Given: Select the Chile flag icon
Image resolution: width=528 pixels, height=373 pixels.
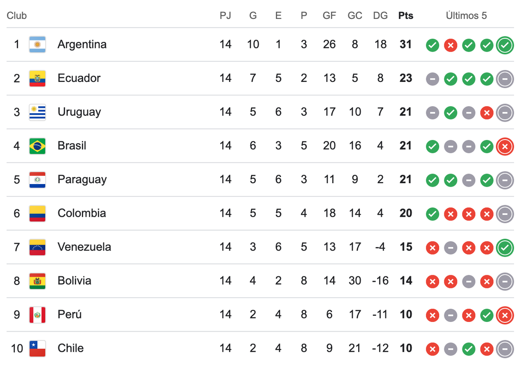Looking at the screenshot, I should click(x=37, y=348).
